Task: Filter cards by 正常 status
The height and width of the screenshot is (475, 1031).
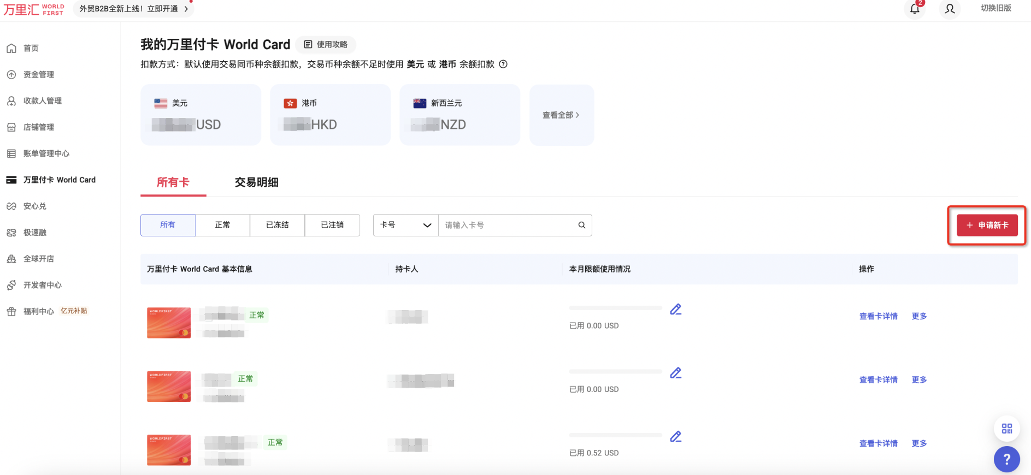Action: click(x=222, y=225)
